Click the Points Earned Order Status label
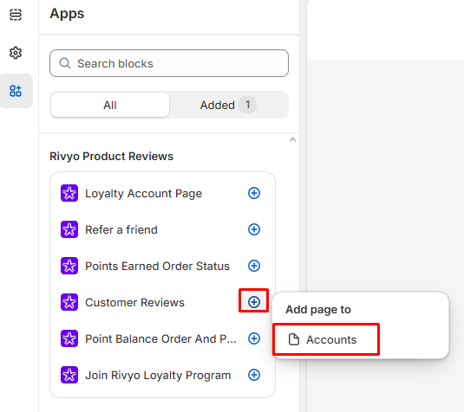 coord(157,266)
